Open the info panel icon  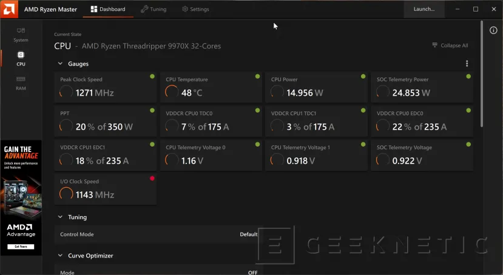(493, 30)
